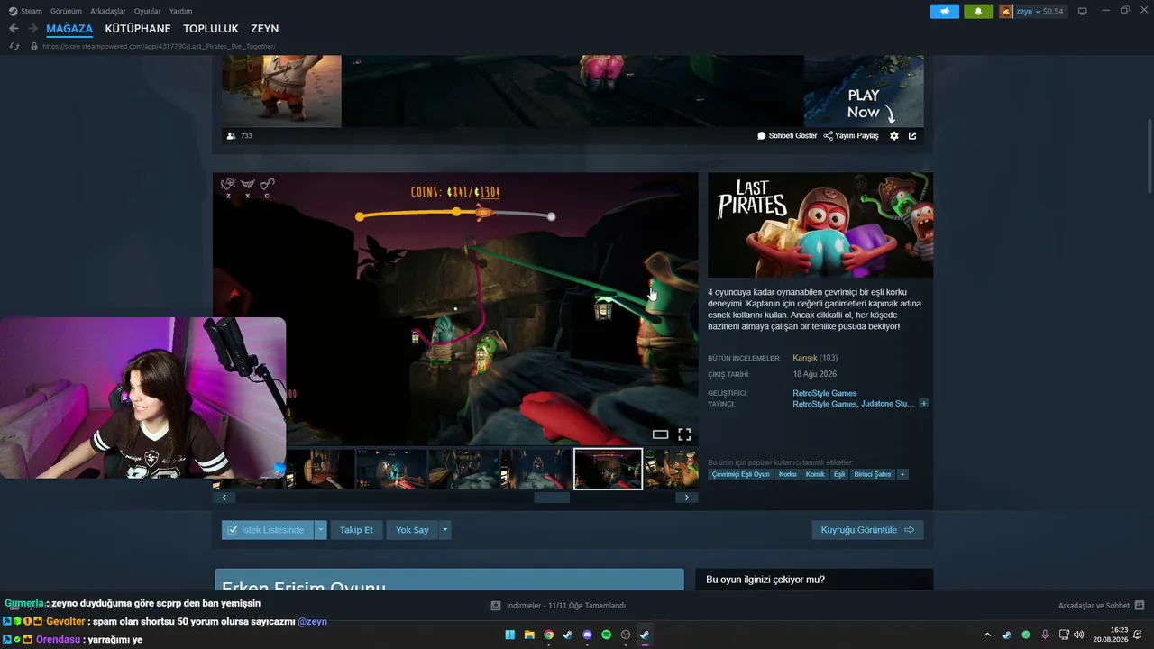The width and height of the screenshot is (1154, 649).
Task: Click the Last Pirates header capsule image
Action: tap(820, 225)
